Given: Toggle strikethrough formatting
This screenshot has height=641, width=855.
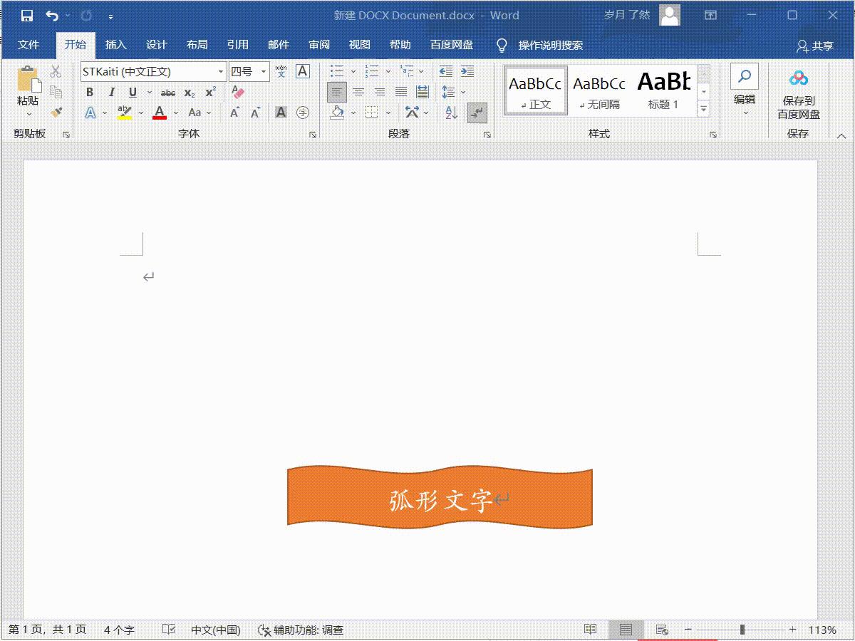Looking at the screenshot, I should click(168, 92).
